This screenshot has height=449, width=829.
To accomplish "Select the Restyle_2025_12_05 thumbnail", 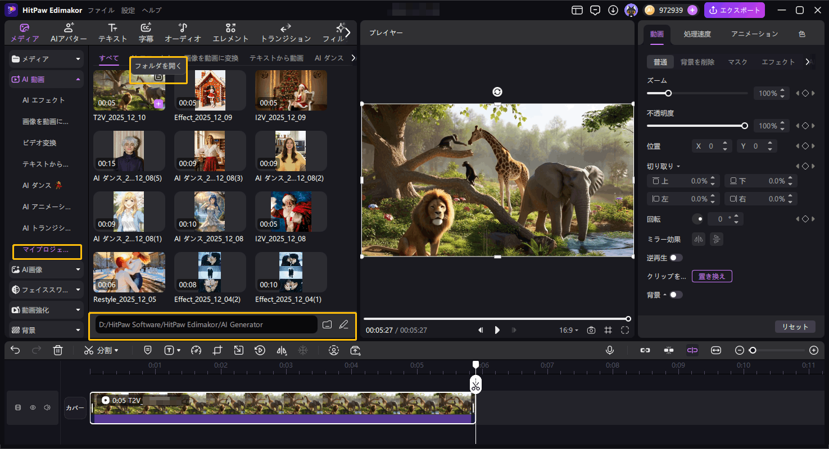I will tap(129, 272).
